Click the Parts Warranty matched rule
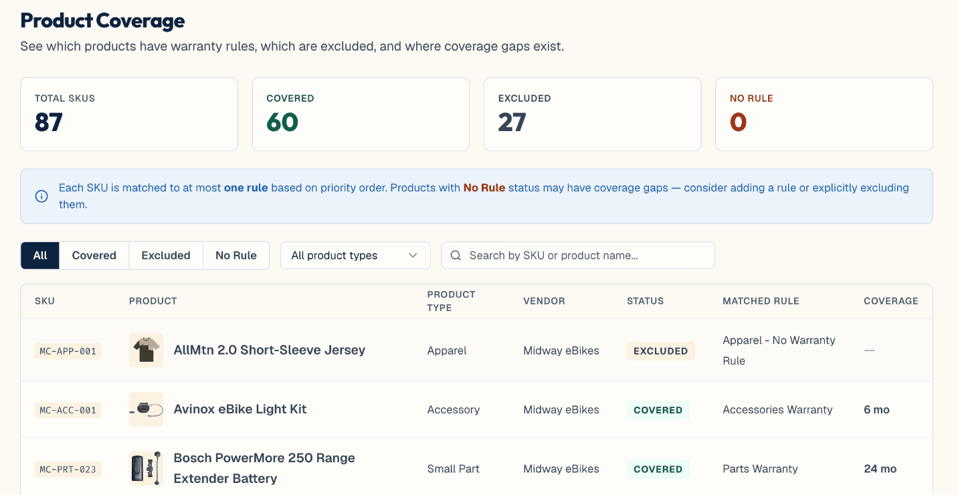958x495 pixels. pos(760,469)
